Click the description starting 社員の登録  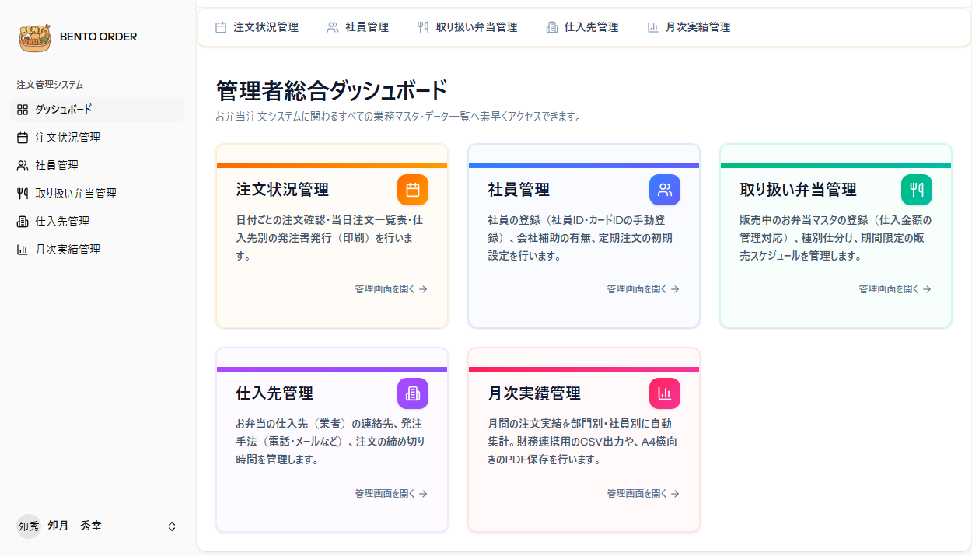coord(580,238)
